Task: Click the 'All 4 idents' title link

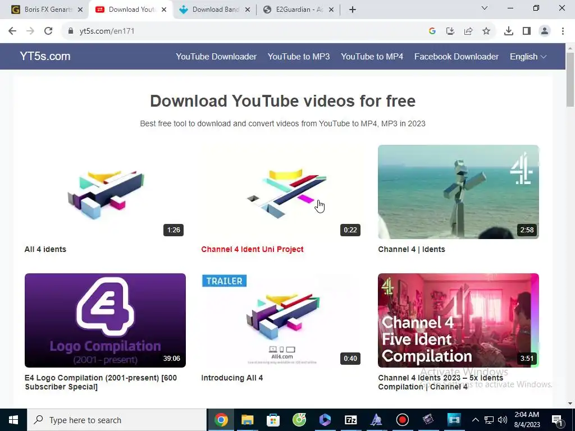Action: 45,249
